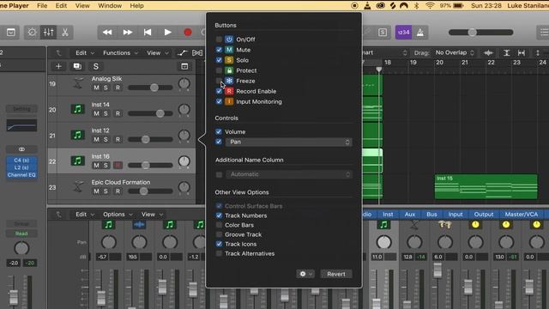The height and width of the screenshot is (309, 549).
Task: Mute the Inst 14 track
Action: tap(96, 113)
